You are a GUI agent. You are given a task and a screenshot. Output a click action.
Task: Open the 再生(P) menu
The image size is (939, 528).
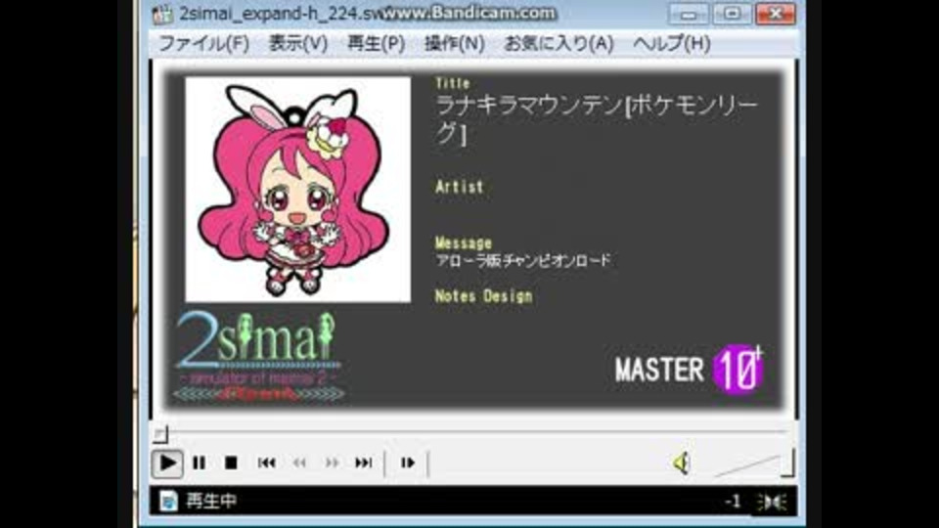coord(376,43)
